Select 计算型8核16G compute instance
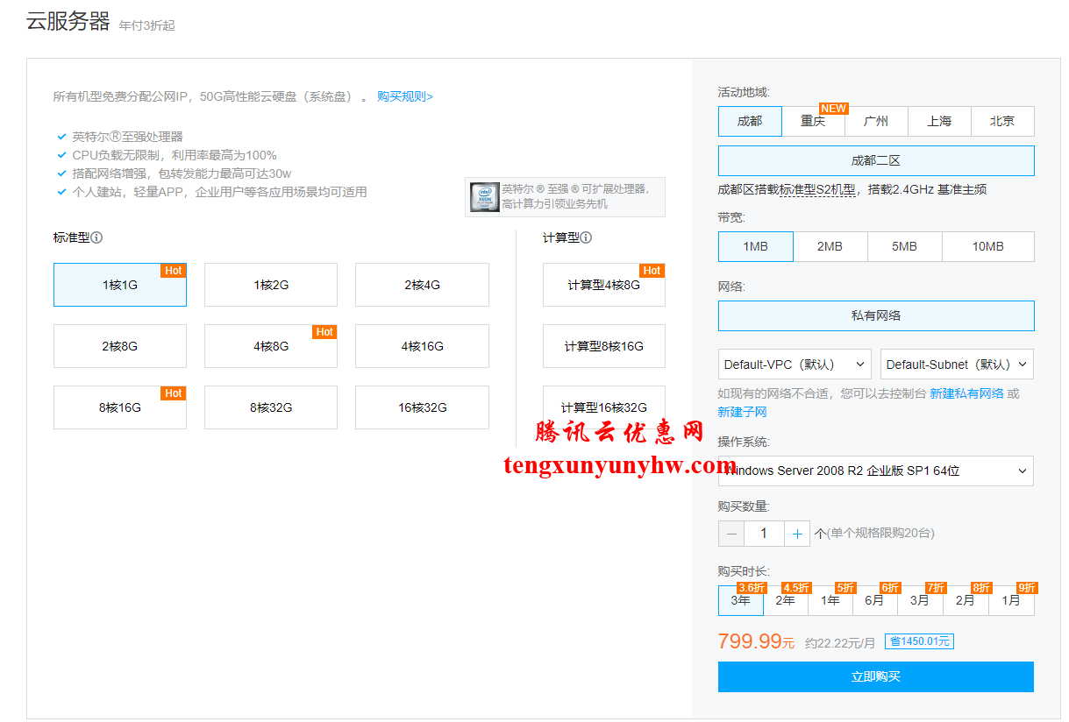Image resolution: width=1069 pixels, height=722 pixels. pyautogui.click(x=604, y=346)
